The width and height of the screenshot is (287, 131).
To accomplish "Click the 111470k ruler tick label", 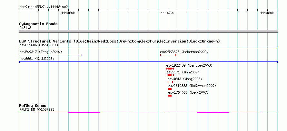I will [x=168, y=13].
